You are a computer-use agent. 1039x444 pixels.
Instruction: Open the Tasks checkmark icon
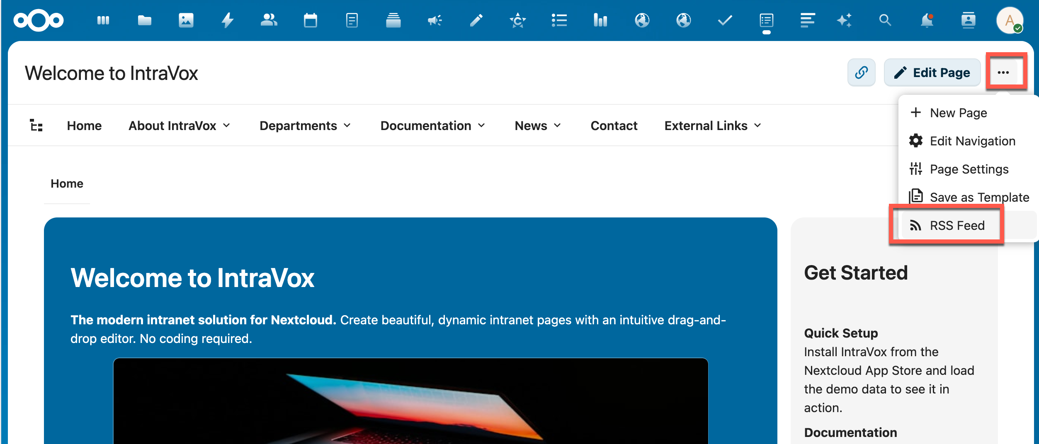(725, 20)
